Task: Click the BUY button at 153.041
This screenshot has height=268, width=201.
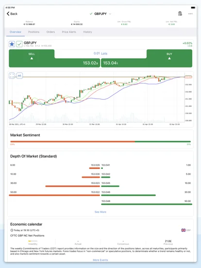Action: [x=147, y=58]
